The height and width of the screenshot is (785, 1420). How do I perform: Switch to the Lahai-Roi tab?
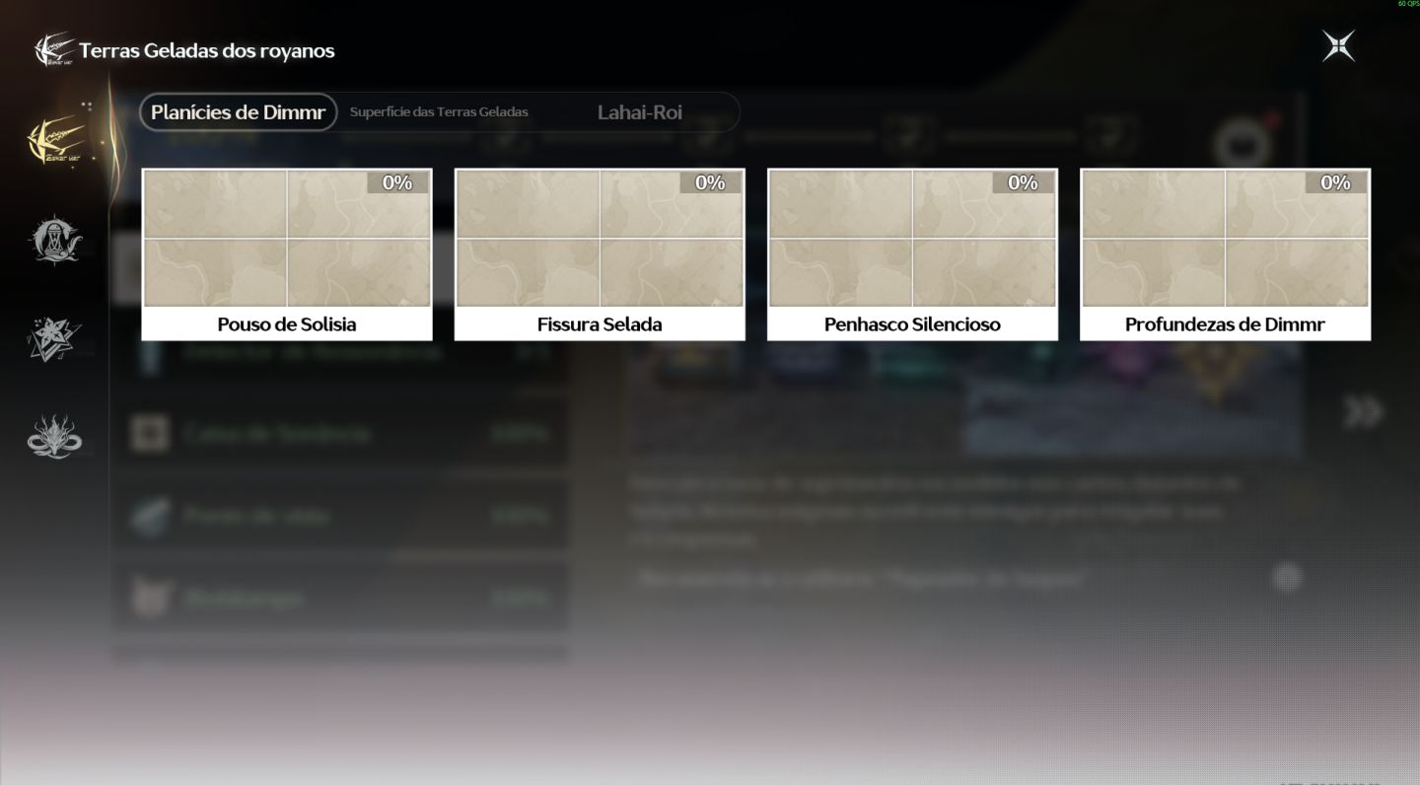point(640,112)
